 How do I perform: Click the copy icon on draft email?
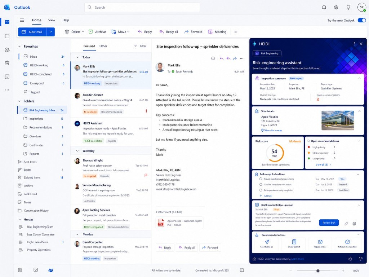[x=354, y=224]
